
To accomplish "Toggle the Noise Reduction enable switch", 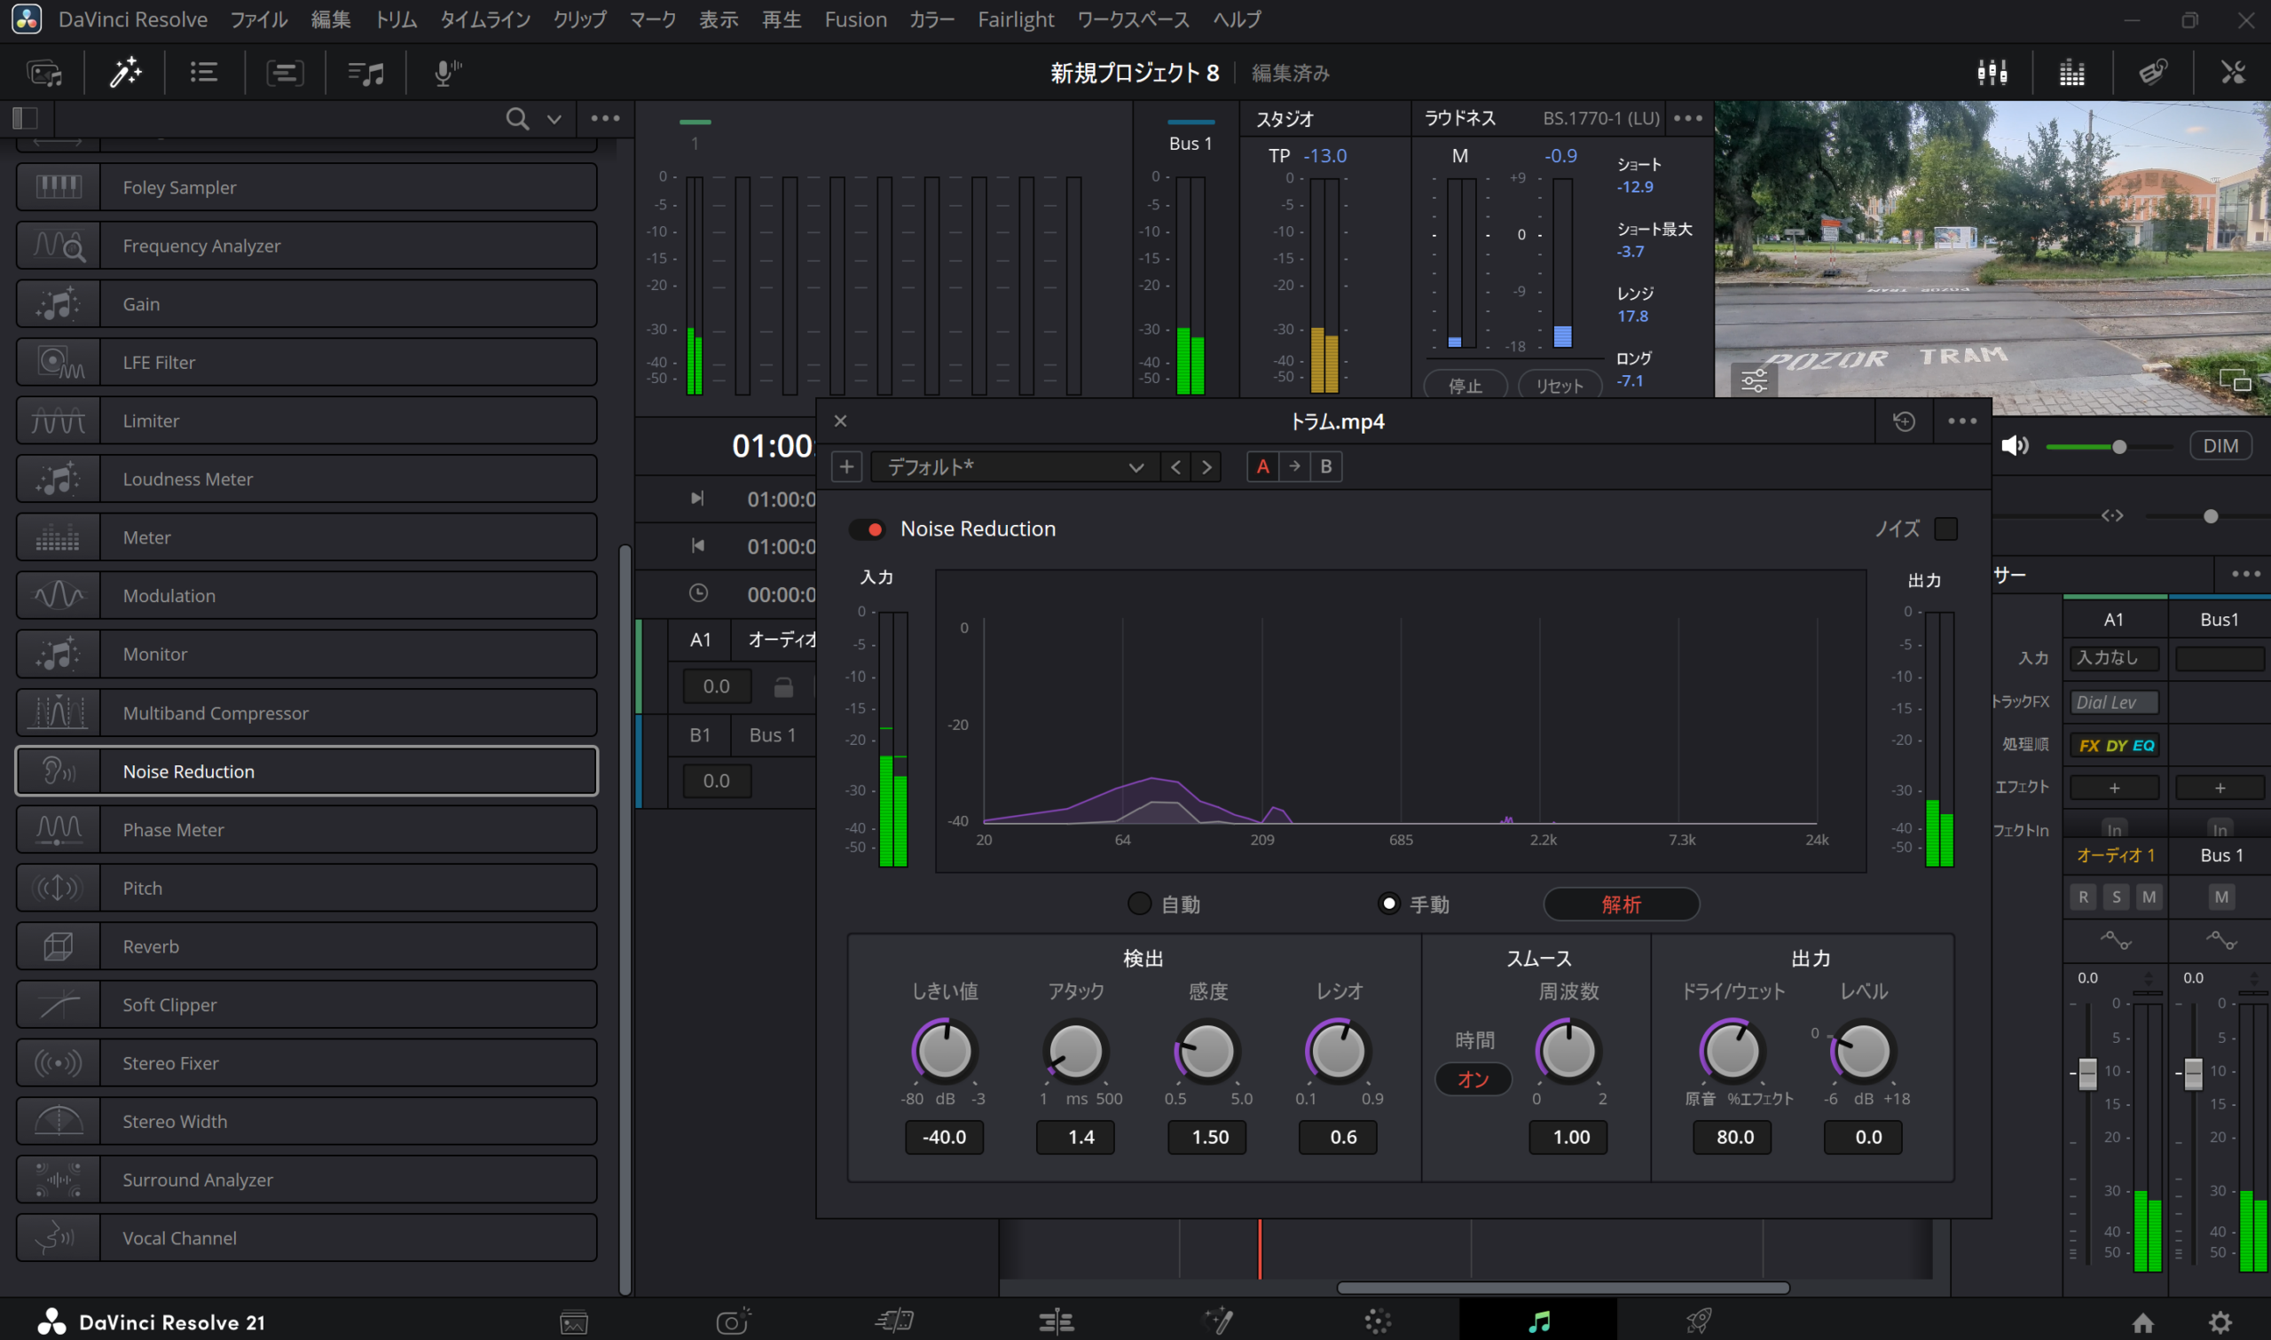I will 868,529.
